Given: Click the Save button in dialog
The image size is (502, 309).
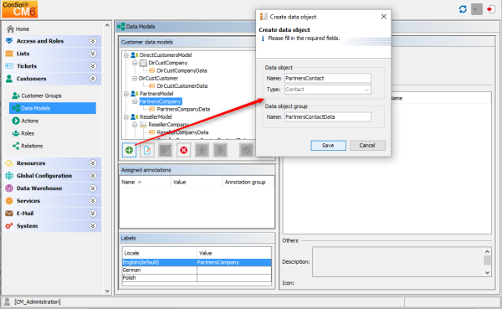Looking at the screenshot, I should 328,145.
